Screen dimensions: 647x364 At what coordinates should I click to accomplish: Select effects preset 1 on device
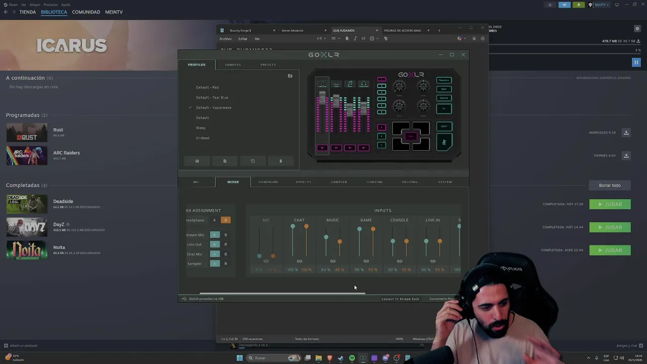(x=382, y=79)
